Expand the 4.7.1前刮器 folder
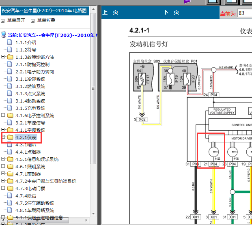The image size is (252, 225). 3,173
